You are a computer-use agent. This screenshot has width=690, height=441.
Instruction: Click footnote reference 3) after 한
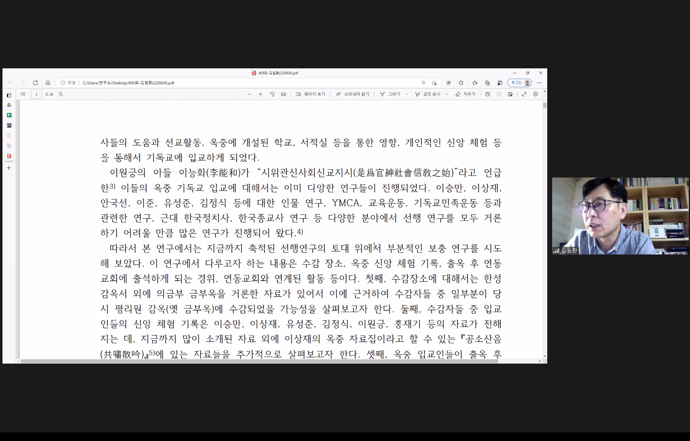pyautogui.click(x=112, y=187)
